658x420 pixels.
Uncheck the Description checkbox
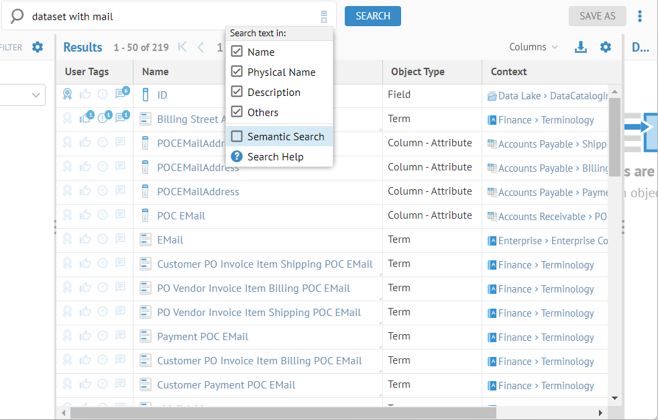[237, 92]
